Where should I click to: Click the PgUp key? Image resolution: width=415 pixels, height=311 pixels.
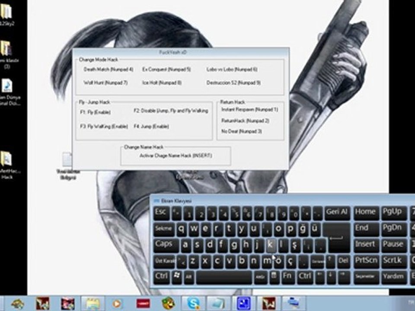393,213
